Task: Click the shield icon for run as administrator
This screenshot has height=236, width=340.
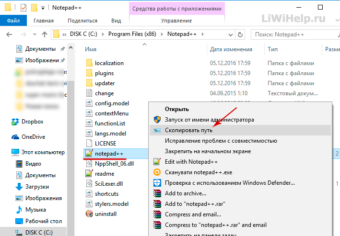Action: (x=157, y=120)
